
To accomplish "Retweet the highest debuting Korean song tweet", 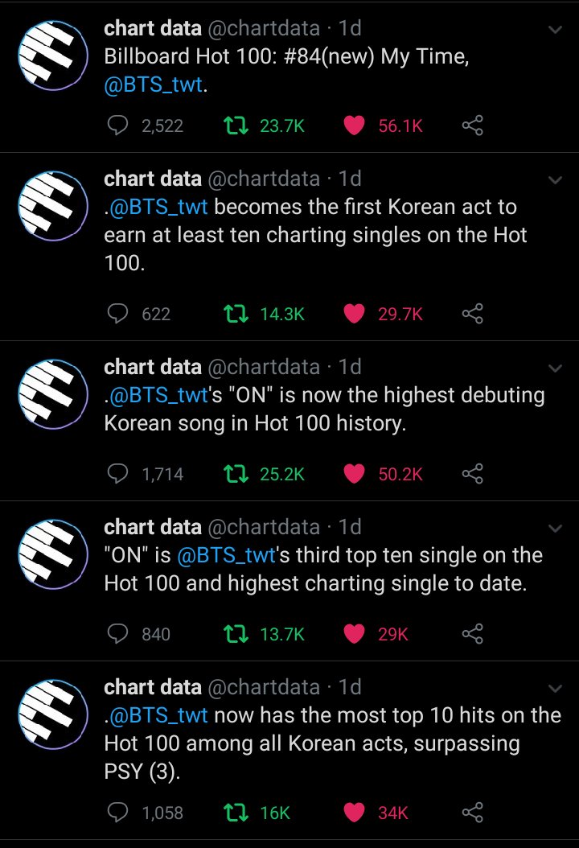I will tap(234, 474).
